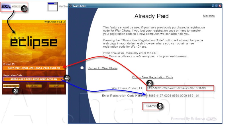Open the ECL eclwch11 keygen icon

pyautogui.click(x=6, y=6)
